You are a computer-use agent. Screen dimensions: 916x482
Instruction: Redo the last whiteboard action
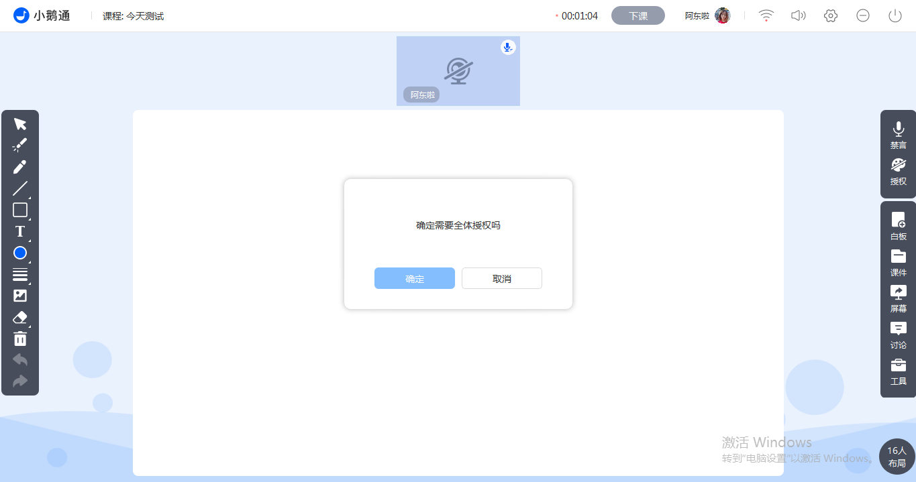(20, 381)
